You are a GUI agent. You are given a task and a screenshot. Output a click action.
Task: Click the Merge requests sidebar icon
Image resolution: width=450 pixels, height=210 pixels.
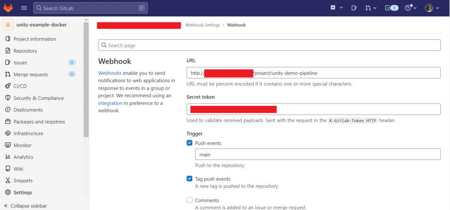click(x=8, y=74)
